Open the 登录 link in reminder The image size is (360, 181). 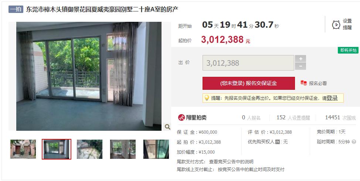coord(332,98)
